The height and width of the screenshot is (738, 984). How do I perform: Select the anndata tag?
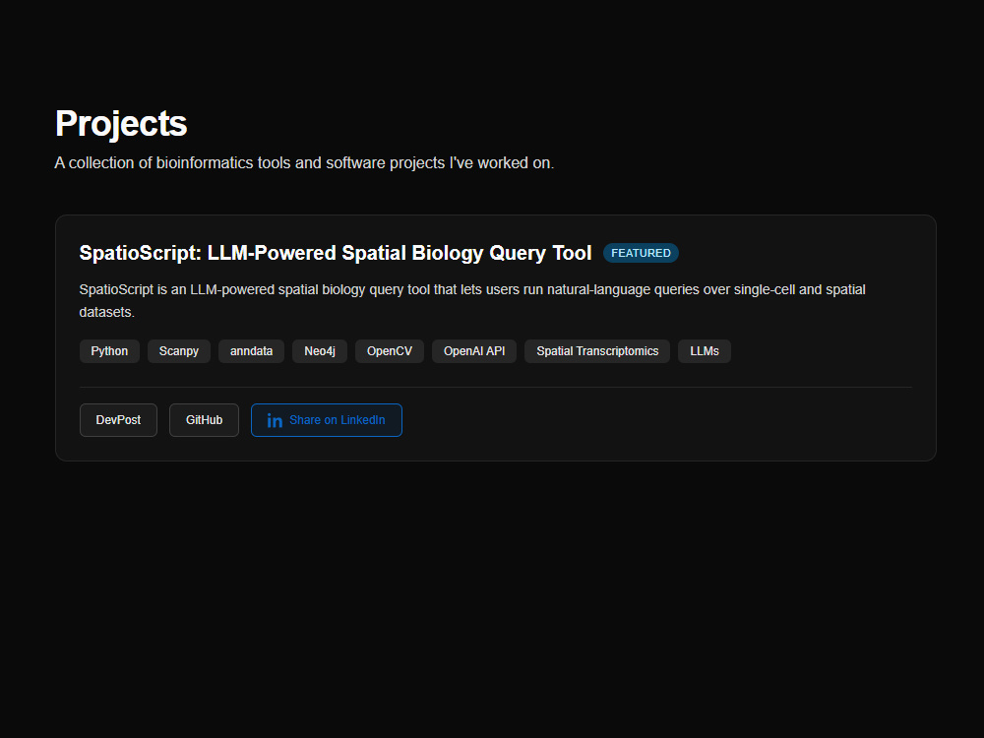251,351
